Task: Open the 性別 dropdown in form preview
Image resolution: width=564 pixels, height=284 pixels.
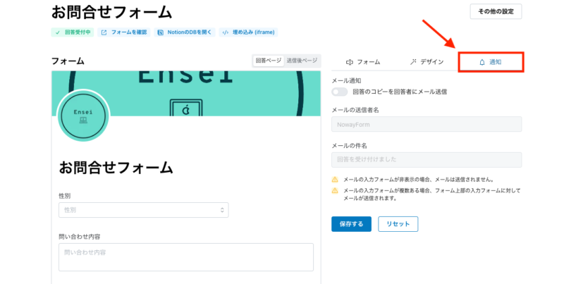Action: pos(144,210)
